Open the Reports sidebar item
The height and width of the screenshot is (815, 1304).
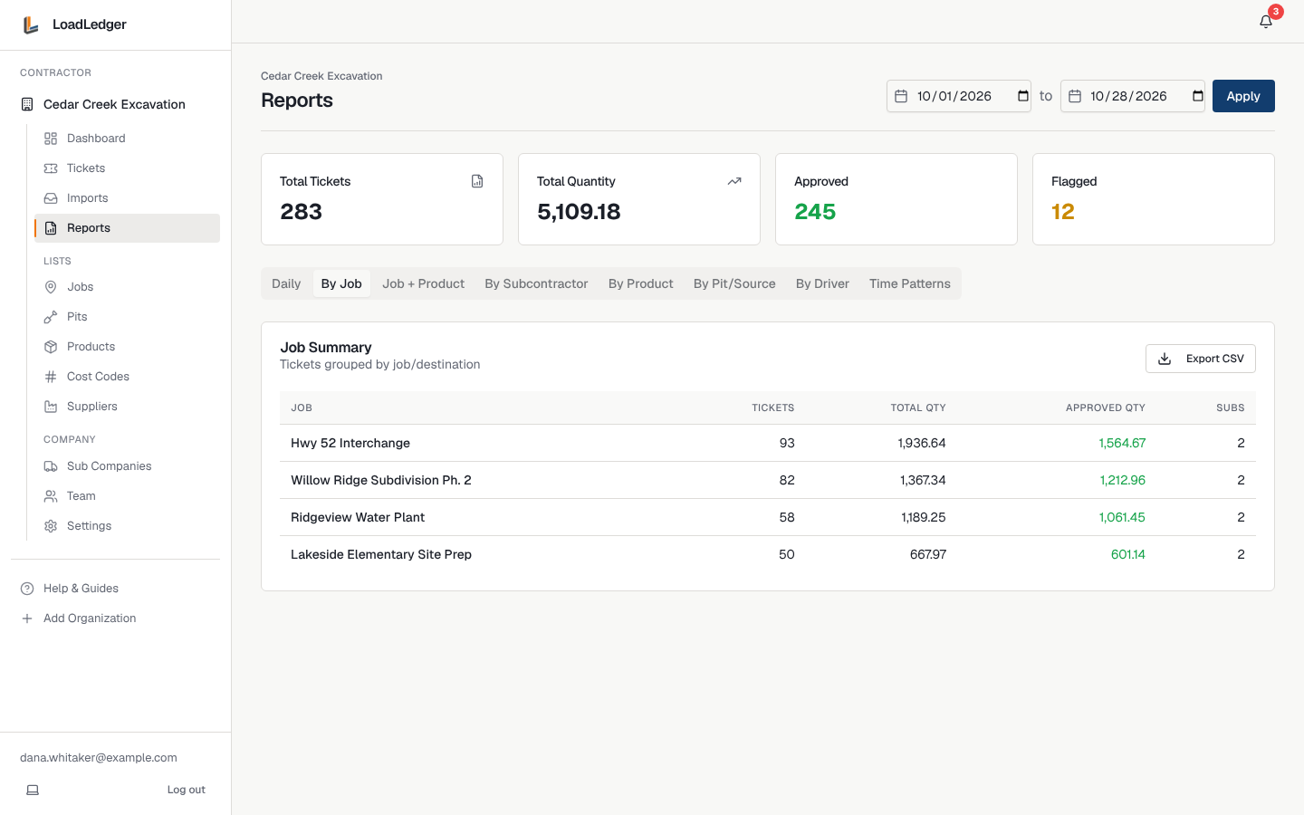click(127, 228)
